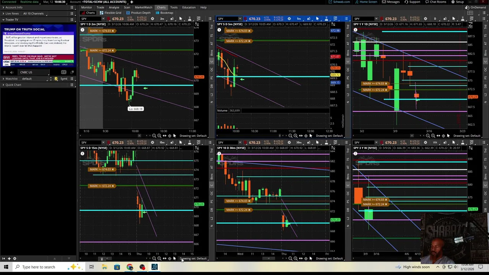
Task: Open the Schwab.com link
Action: click(x=339, y=2)
